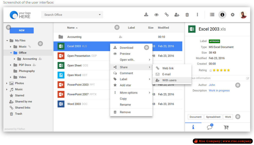Click the Spreadsheet tag in details panel

pyautogui.click(x=213, y=117)
